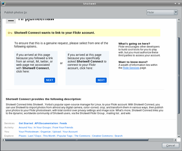Open the Organize link
Screen dimensions: 182x151
click(x=45, y=132)
